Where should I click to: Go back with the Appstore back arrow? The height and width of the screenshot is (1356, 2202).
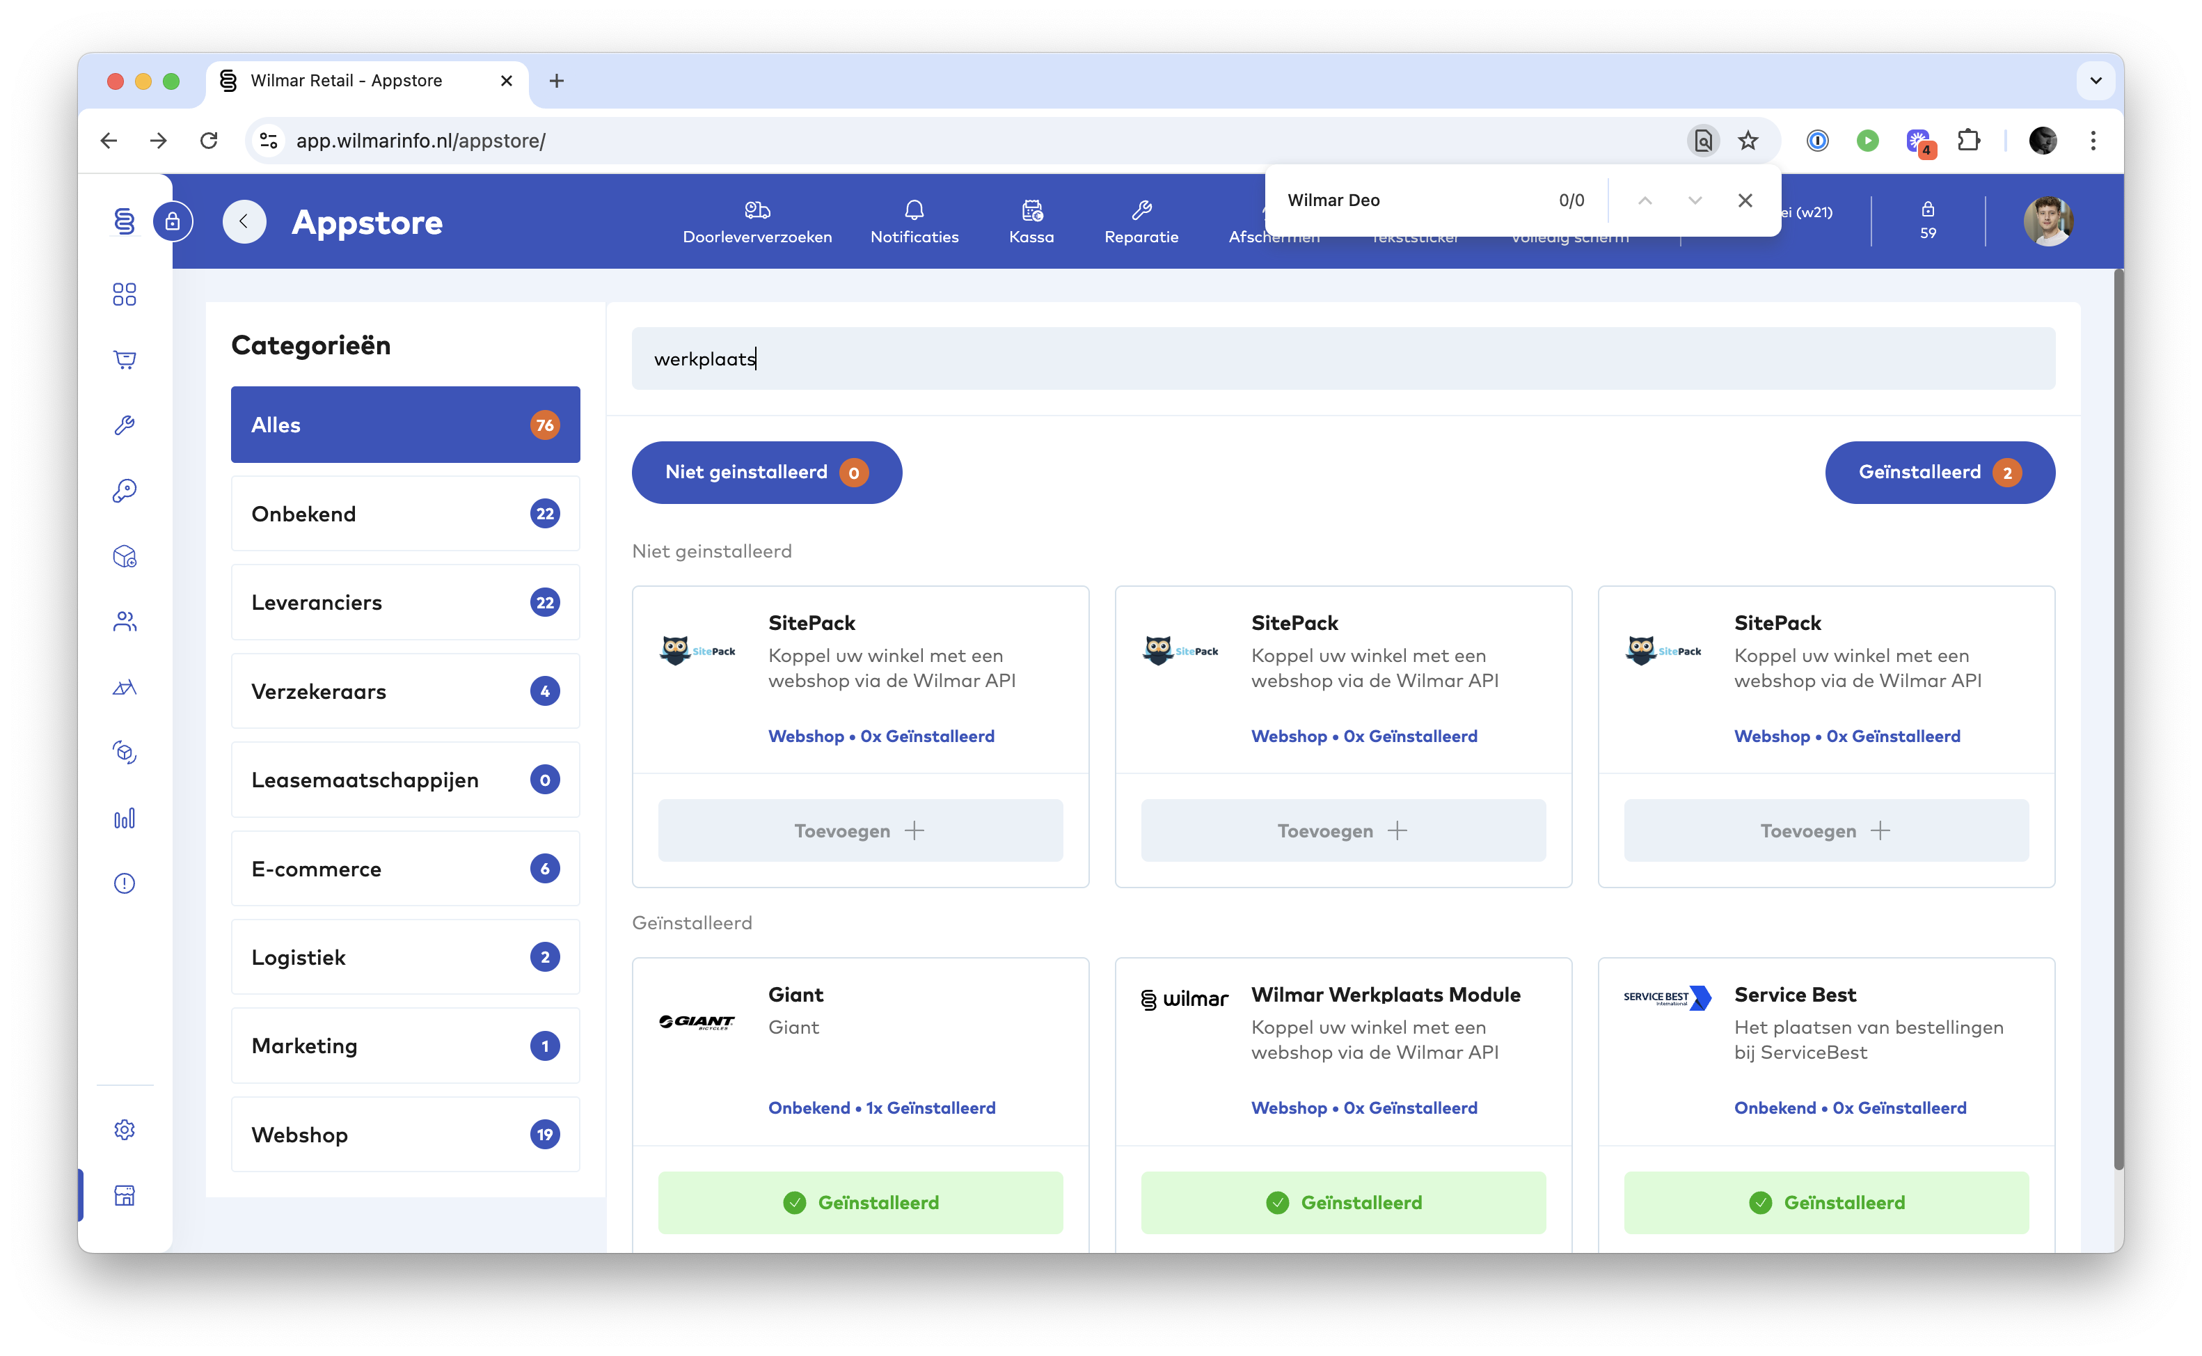(244, 221)
